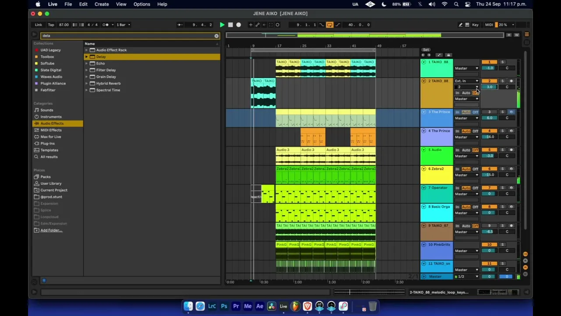This screenshot has height=316, width=561.
Task: Open the Ext. In input dropdown
Action: click(x=466, y=81)
